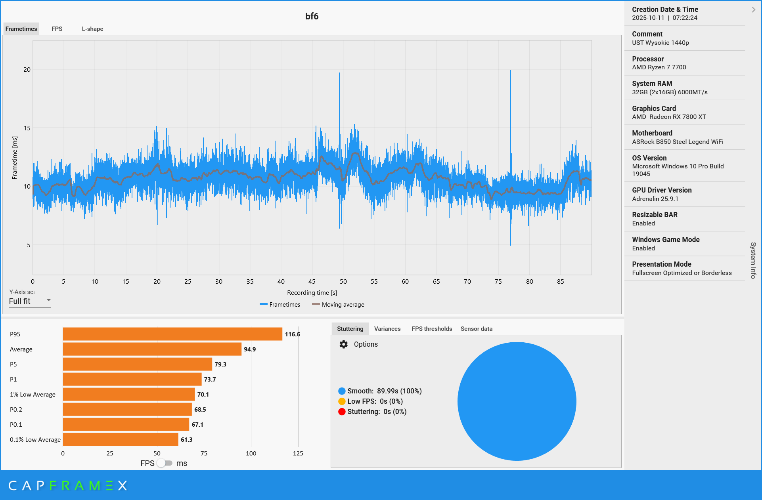Viewport: 762px width, 500px height.
Task: Open the L-shape tab
Action: coord(92,29)
